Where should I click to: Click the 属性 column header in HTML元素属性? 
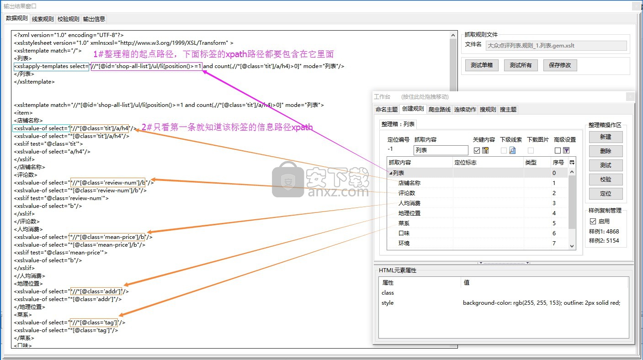(420, 283)
